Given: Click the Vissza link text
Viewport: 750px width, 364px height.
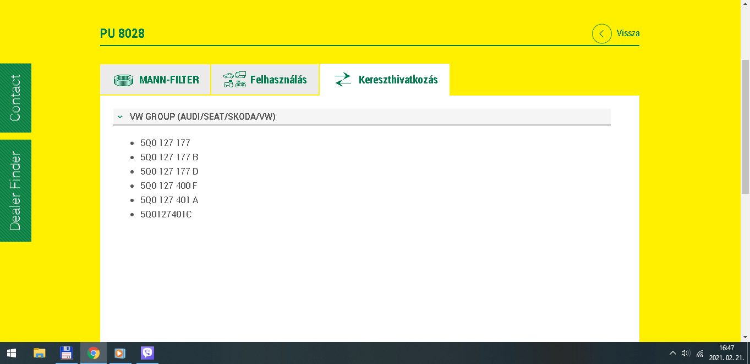Looking at the screenshot, I should point(628,33).
